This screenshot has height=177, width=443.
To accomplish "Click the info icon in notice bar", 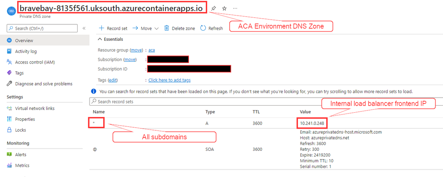I will pos(94,91).
